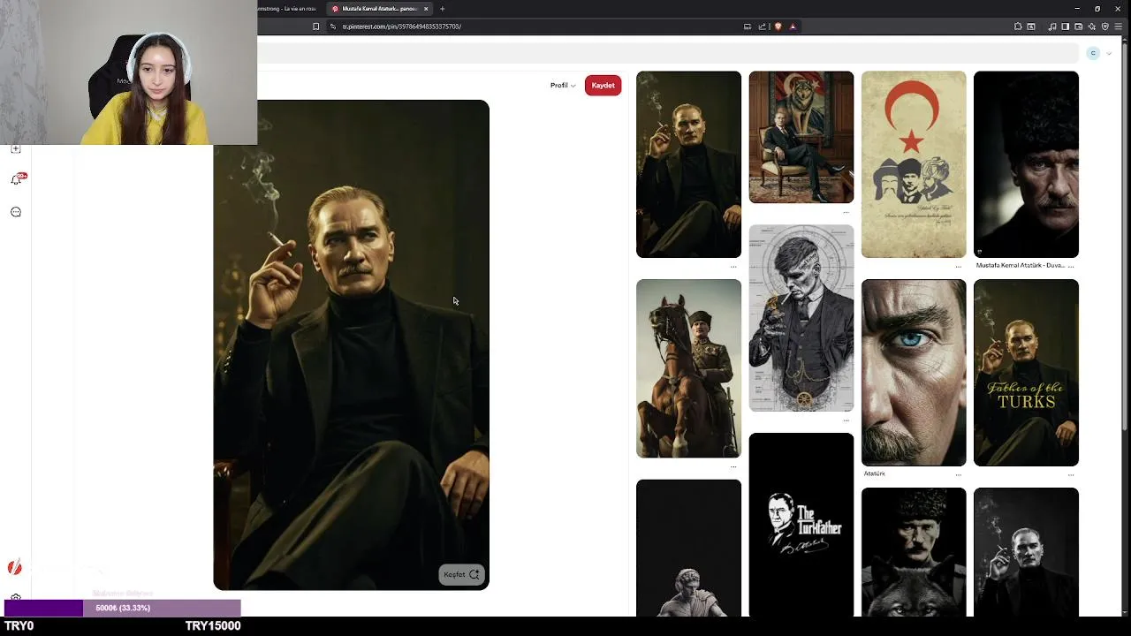Open the statue bust pin thumbnail
Image resolution: width=1131 pixels, height=636 pixels.
point(688,548)
